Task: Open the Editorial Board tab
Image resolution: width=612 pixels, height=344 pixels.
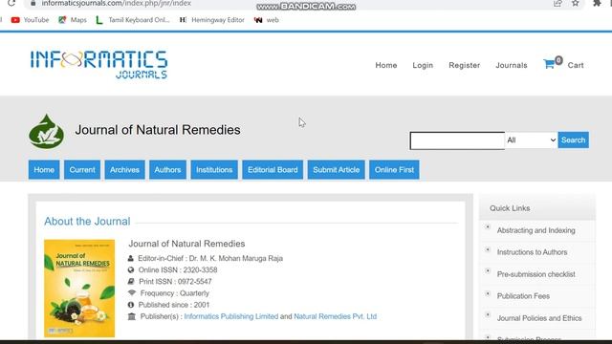Action: pos(273,170)
